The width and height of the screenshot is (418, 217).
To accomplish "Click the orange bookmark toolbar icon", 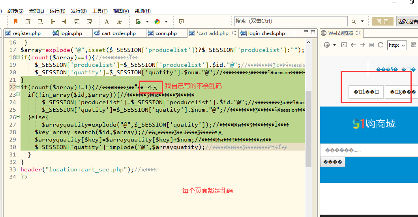I will pos(16,22).
